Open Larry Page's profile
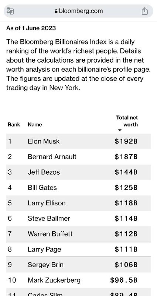 click(x=44, y=249)
